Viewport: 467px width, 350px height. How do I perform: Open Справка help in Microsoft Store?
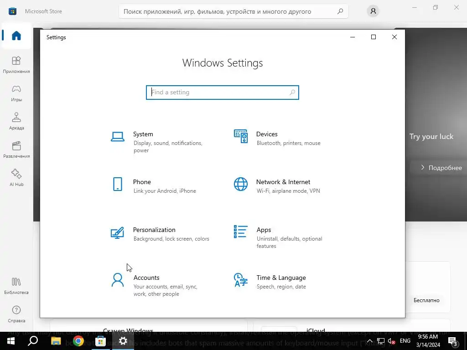coord(16,314)
